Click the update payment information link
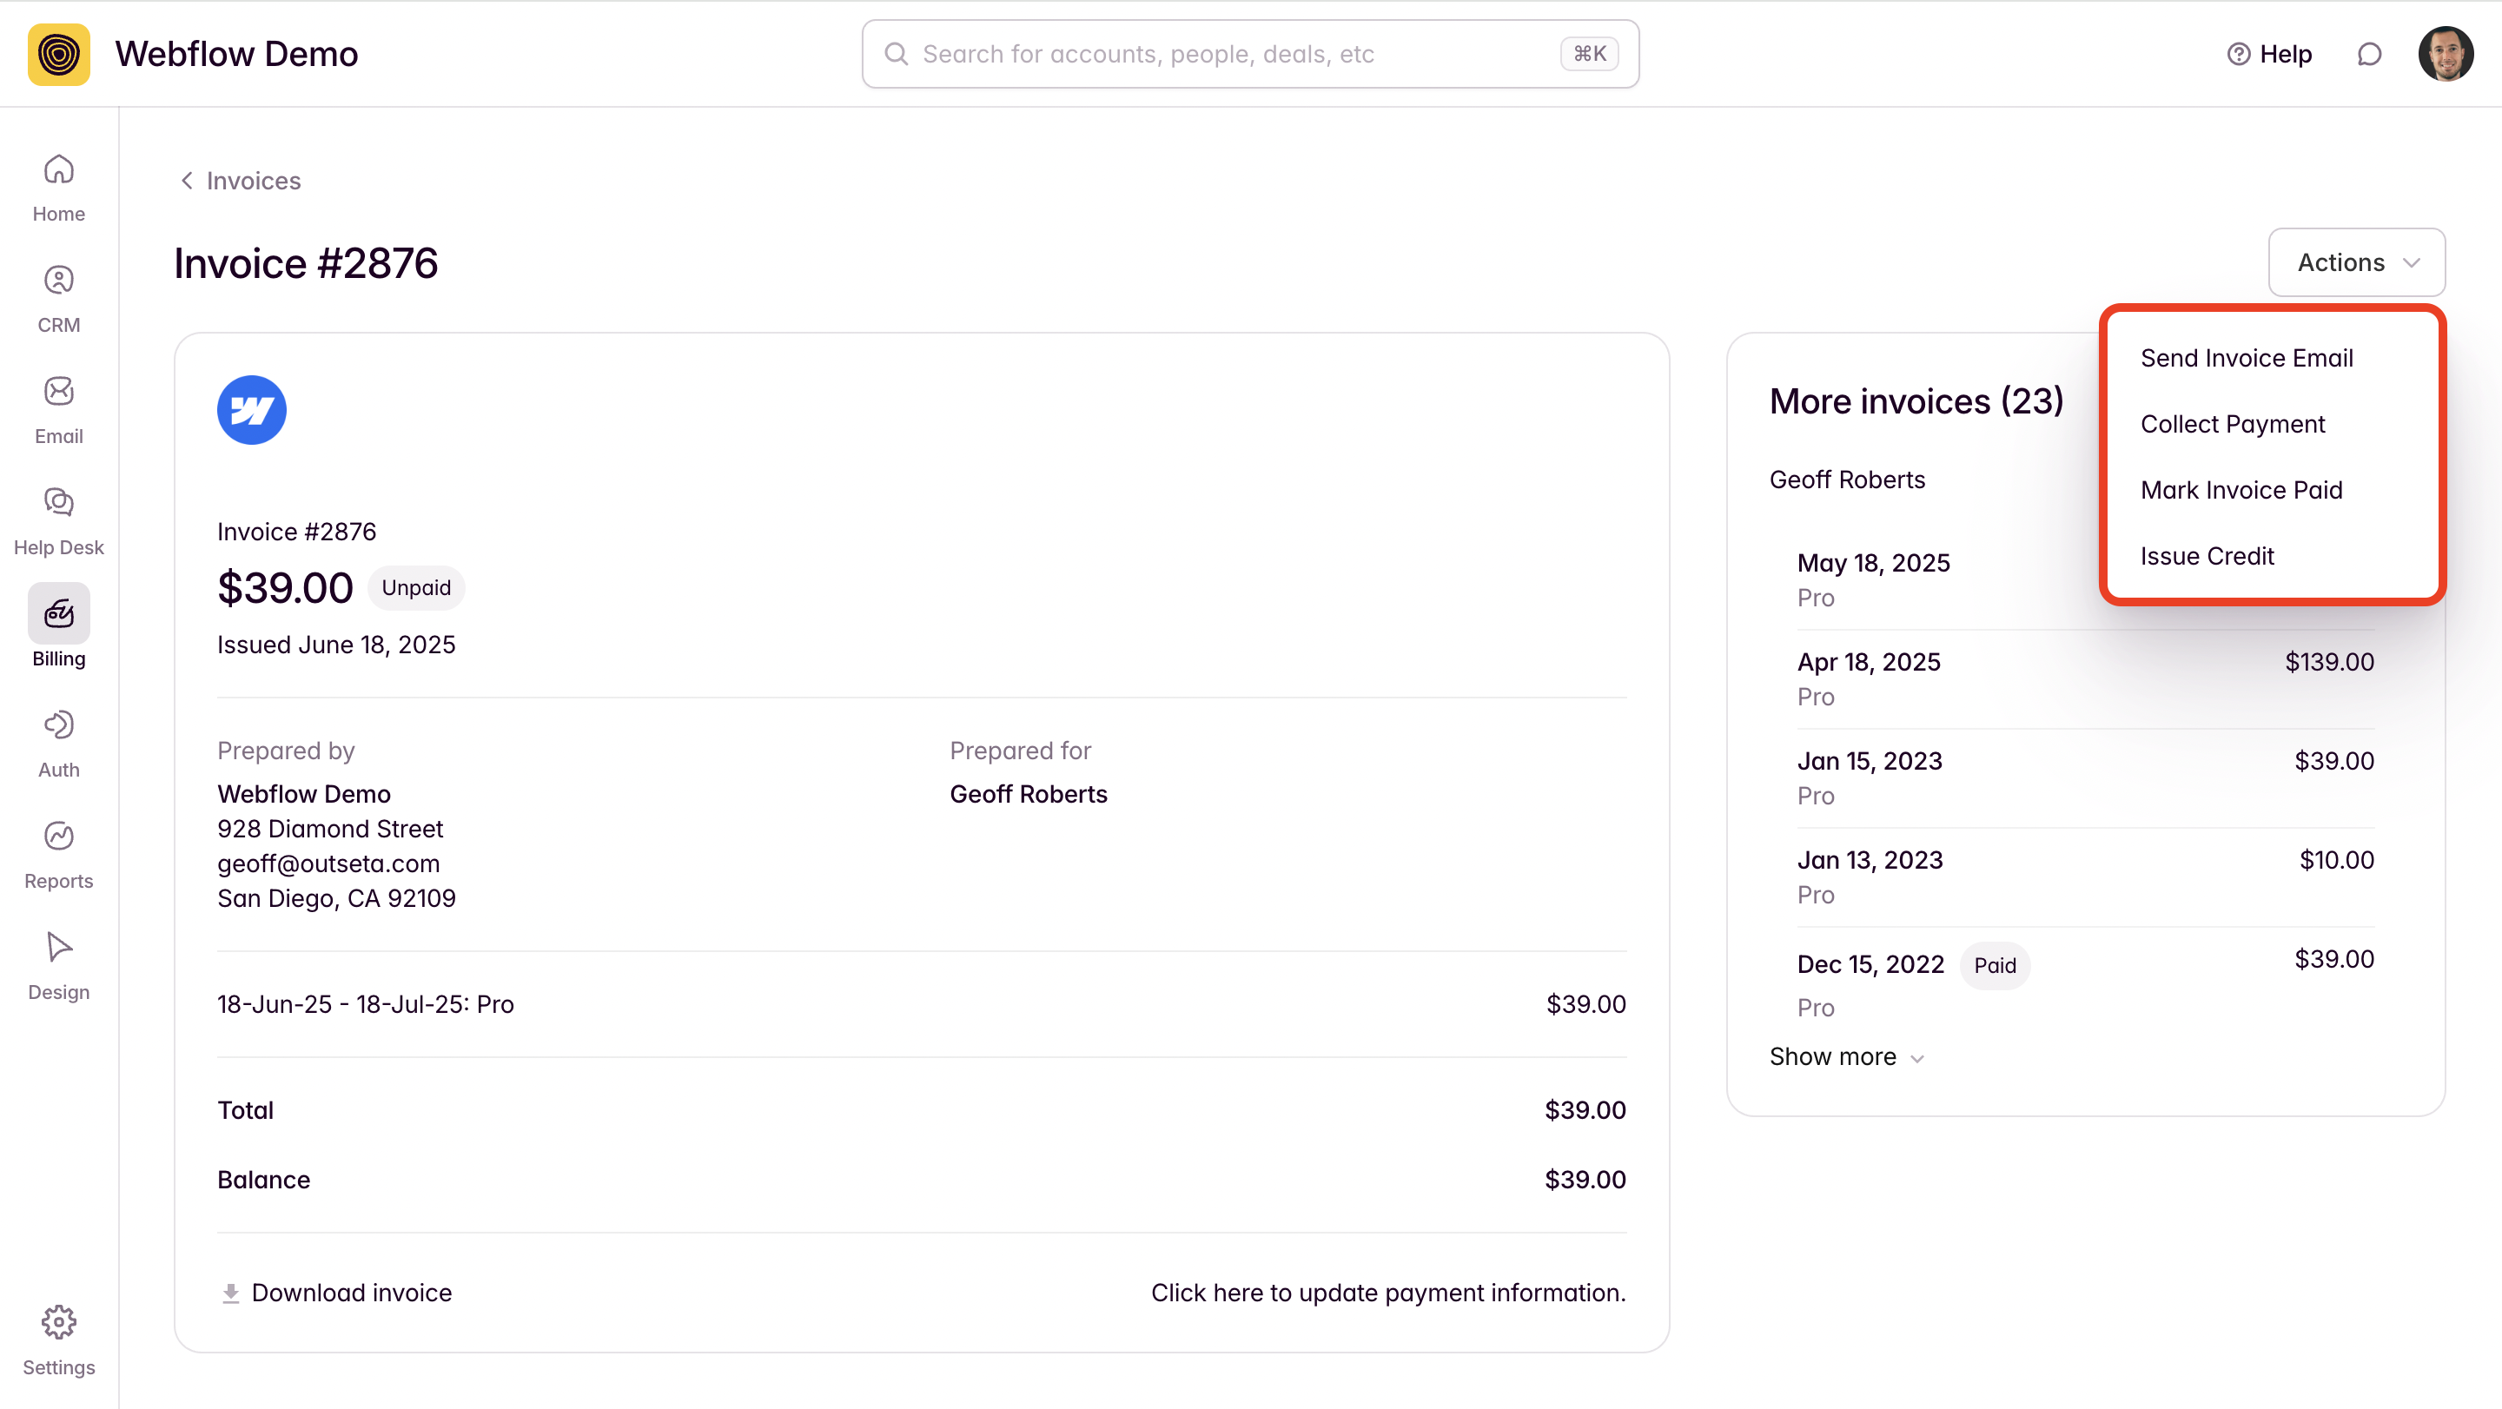This screenshot has width=2502, height=1409. pyautogui.click(x=1387, y=1293)
